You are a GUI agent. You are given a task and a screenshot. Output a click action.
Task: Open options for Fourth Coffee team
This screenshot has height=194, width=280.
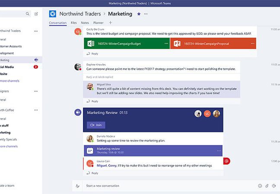coord(36,110)
